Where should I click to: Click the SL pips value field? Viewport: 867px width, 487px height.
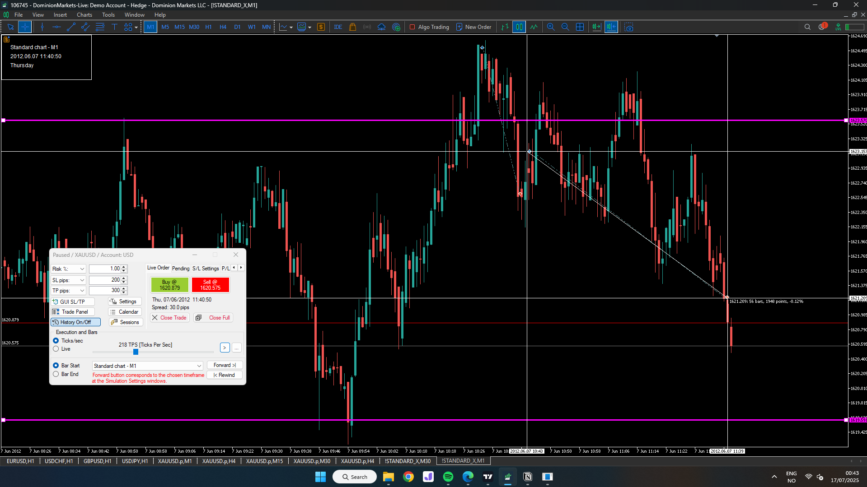click(x=105, y=280)
